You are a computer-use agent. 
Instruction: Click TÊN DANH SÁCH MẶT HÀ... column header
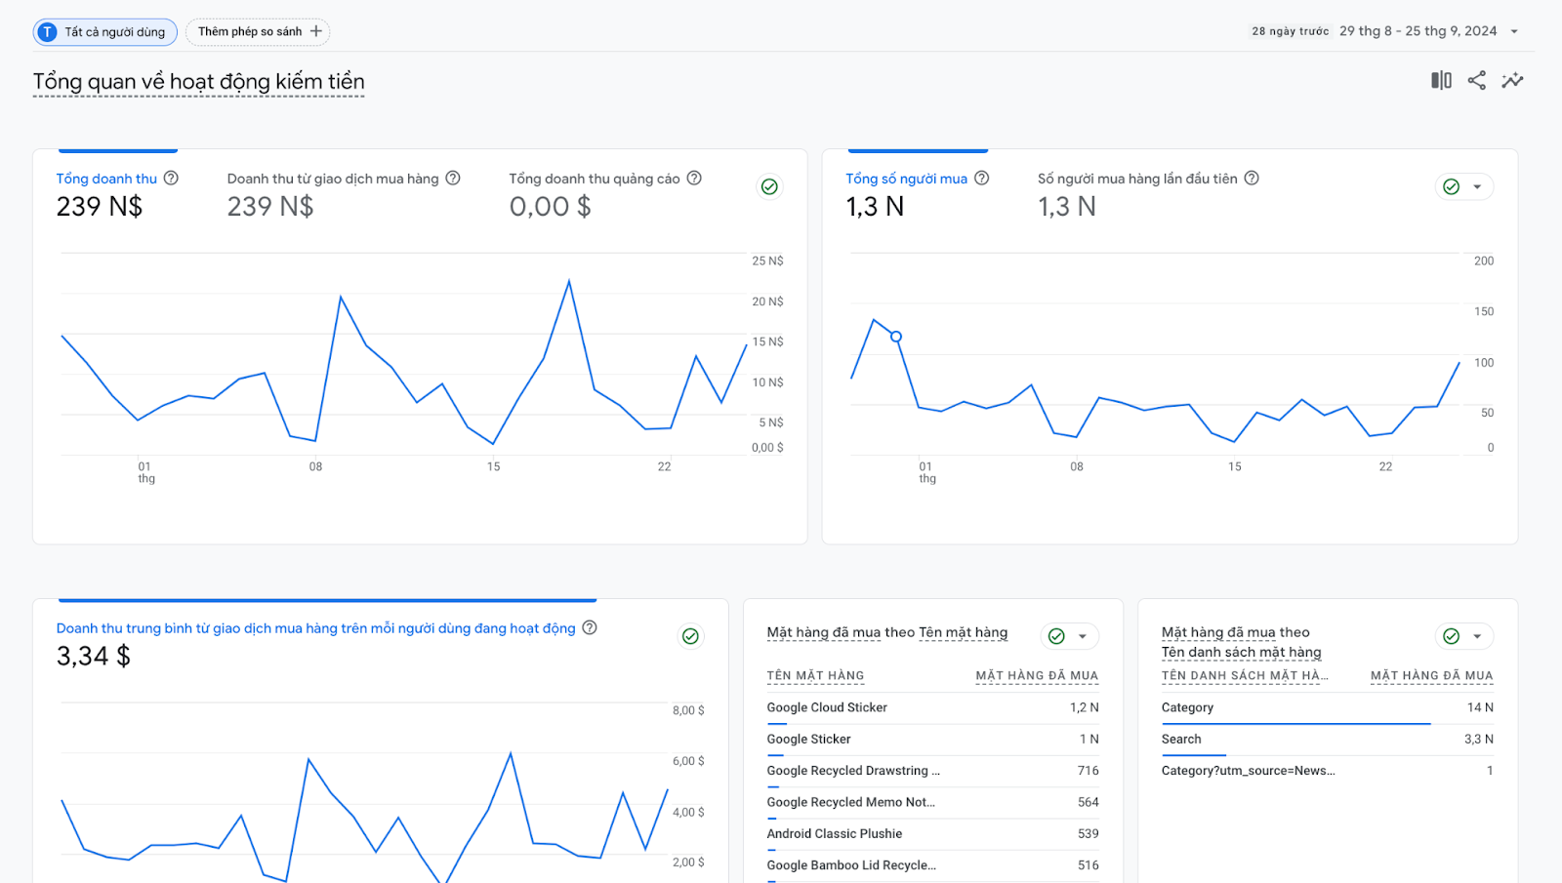[x=1245, y=675]
